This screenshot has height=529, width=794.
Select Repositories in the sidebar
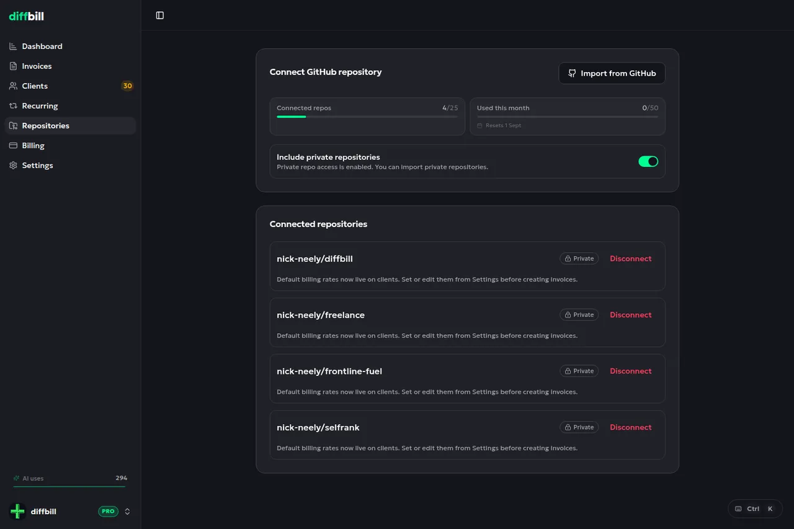(70, 126)
